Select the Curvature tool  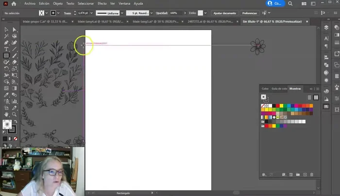pyautogui.click(x=14, y=43)
